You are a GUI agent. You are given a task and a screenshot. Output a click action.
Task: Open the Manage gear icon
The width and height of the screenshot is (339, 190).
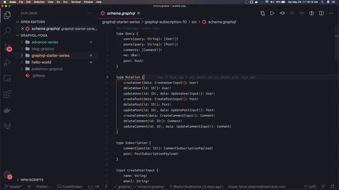tap(7, 175)
